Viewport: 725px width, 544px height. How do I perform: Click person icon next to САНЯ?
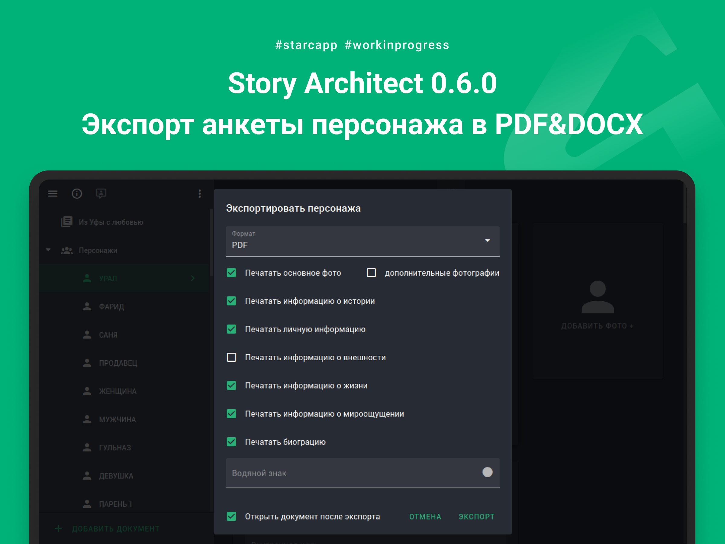(x=87, y=335)
